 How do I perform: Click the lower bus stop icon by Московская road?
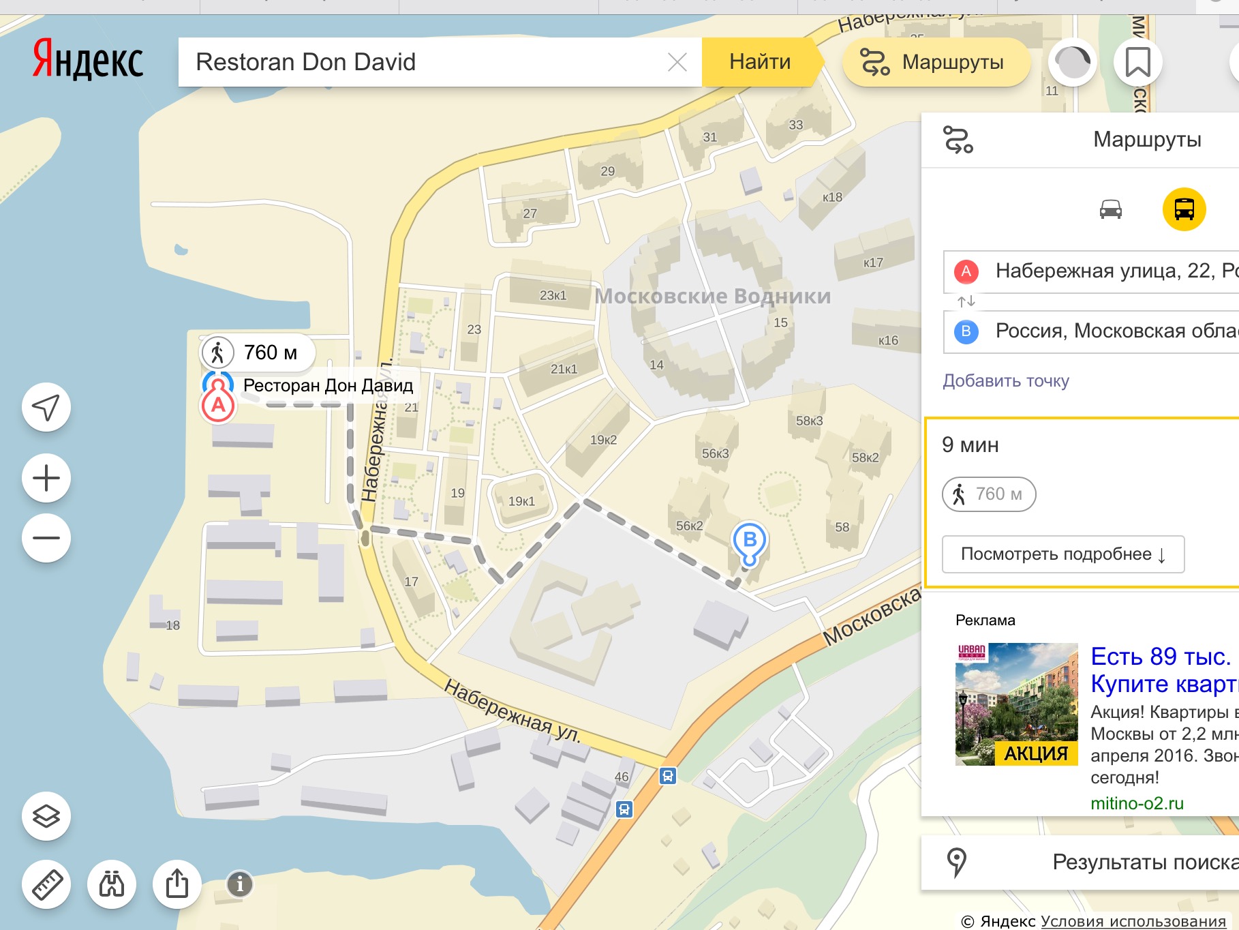coord(624,809)
